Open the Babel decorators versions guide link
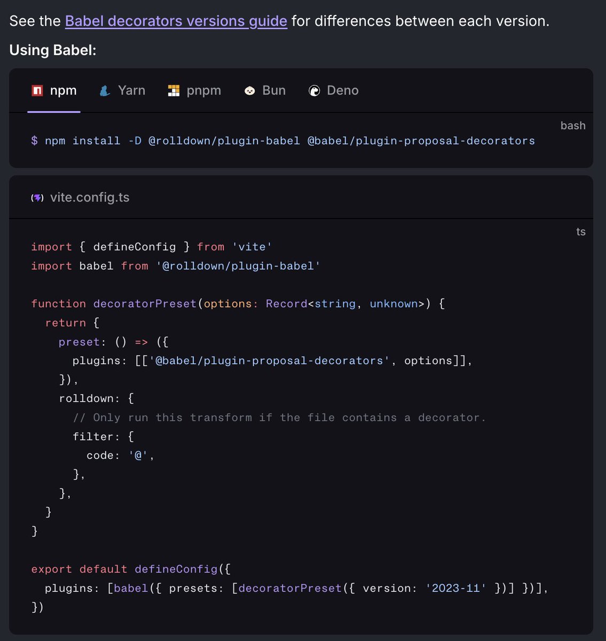Viewport: 606px width, 641px height. 176,21
